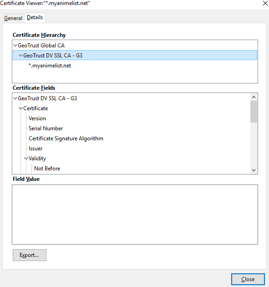Screen dimensions: 269x287
Task: Select the Not Before field
Action: [47, 169]
